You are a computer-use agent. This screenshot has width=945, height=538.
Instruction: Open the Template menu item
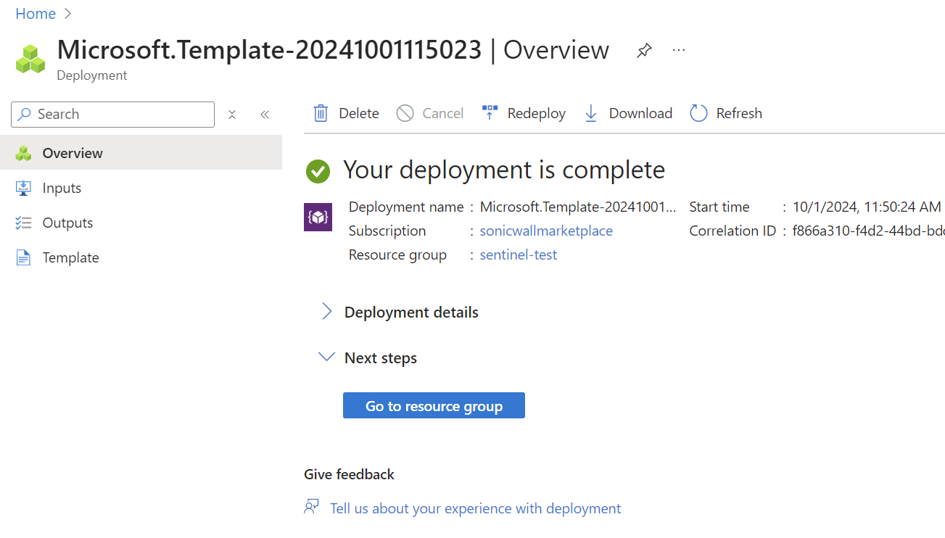tap(141, 257)
